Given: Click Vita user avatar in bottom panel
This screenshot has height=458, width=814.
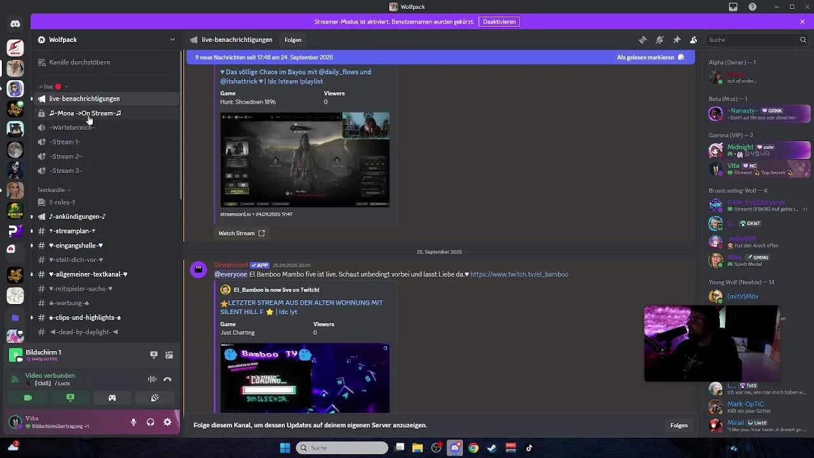Looking at the screenshot, I should (x=15, y=422).
